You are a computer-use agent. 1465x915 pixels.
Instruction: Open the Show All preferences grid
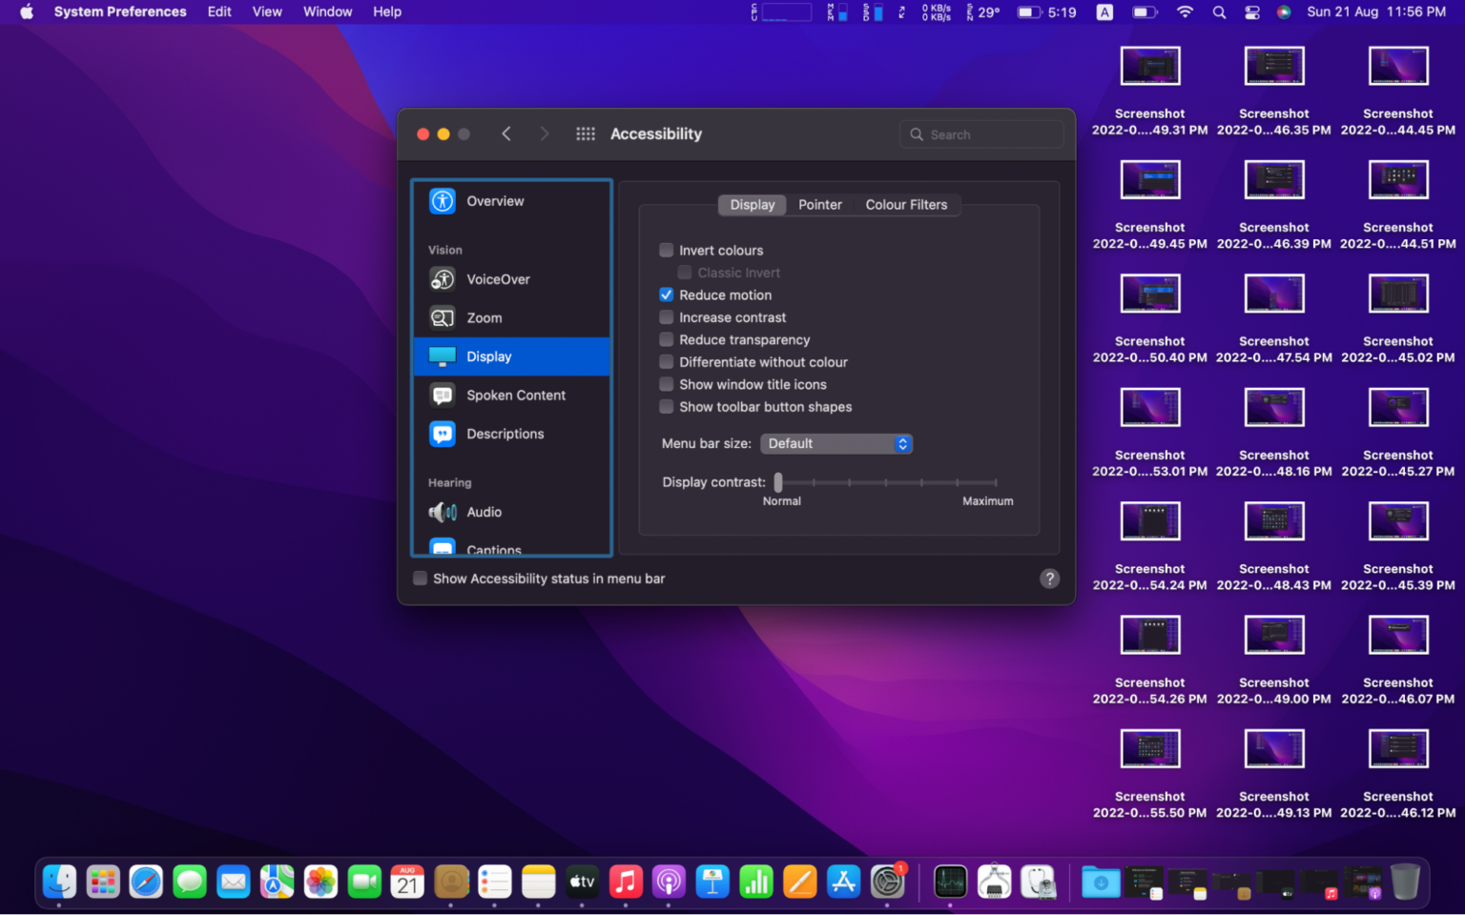586,133
